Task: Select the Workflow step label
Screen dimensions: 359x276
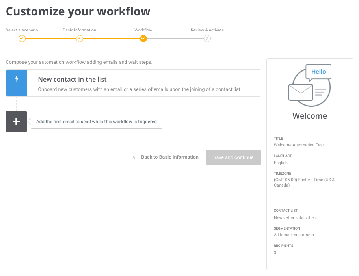Action: pos(143,30)
